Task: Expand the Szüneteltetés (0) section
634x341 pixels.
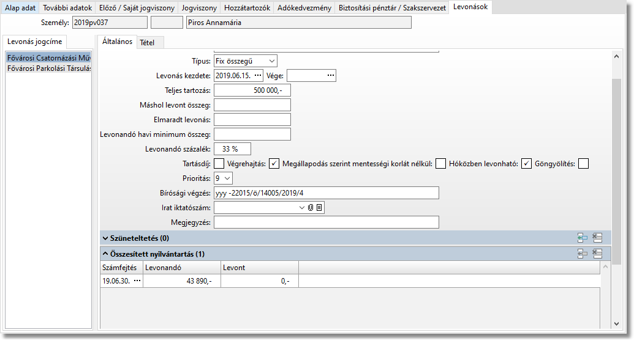Action: point(105,238)
